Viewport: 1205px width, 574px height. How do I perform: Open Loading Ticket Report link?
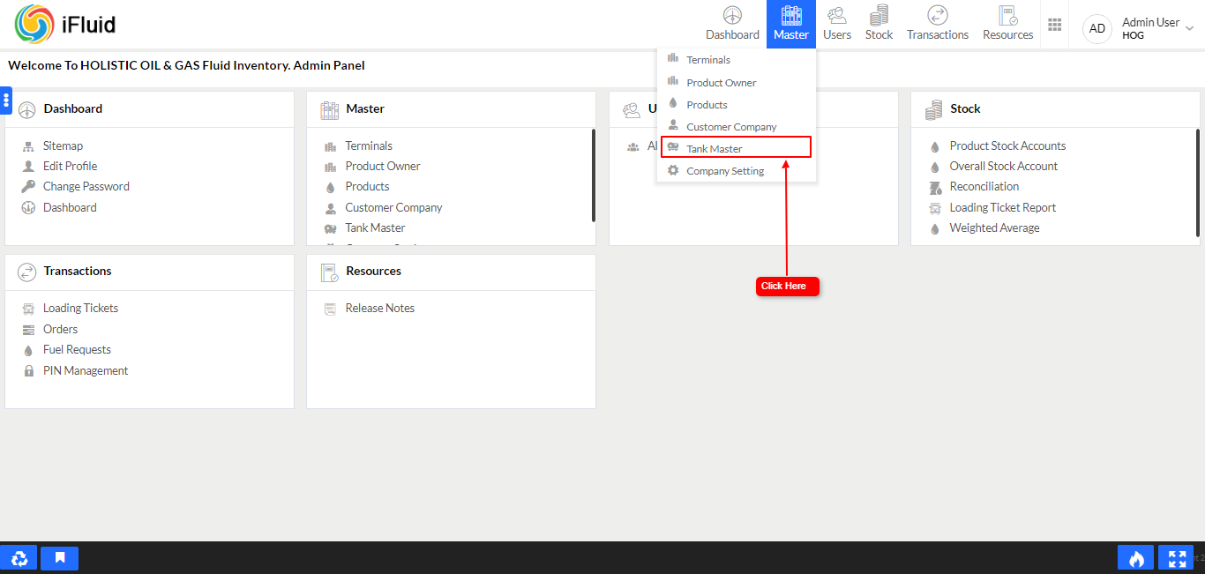[x=1002, y=207]
